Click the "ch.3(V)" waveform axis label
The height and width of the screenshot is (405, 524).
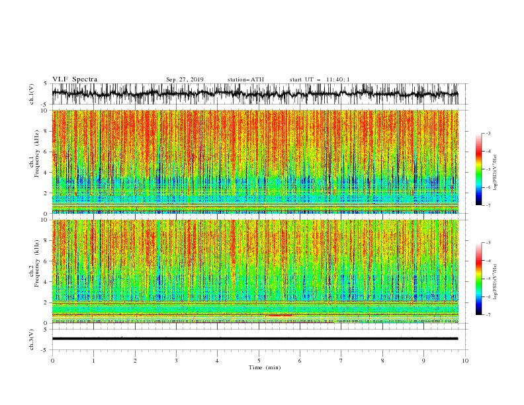pyautogui.click(x=32, y=339)
